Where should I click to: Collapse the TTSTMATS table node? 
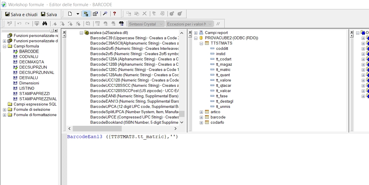click(201, 43)
